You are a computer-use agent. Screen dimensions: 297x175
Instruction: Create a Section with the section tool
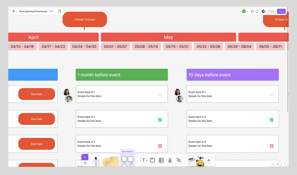(152, 160)
